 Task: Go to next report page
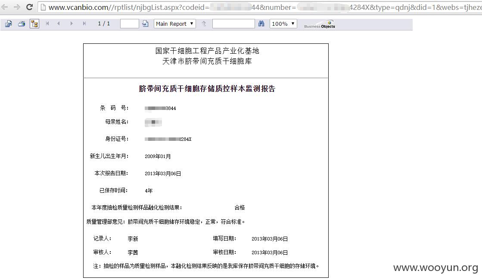tap(72, 24)
